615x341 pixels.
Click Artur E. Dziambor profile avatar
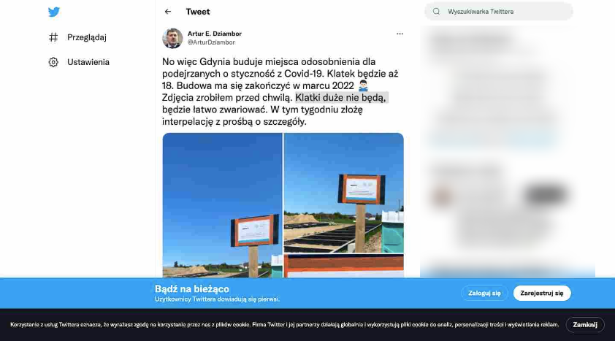pyautogui.click(x=172, y=38)
